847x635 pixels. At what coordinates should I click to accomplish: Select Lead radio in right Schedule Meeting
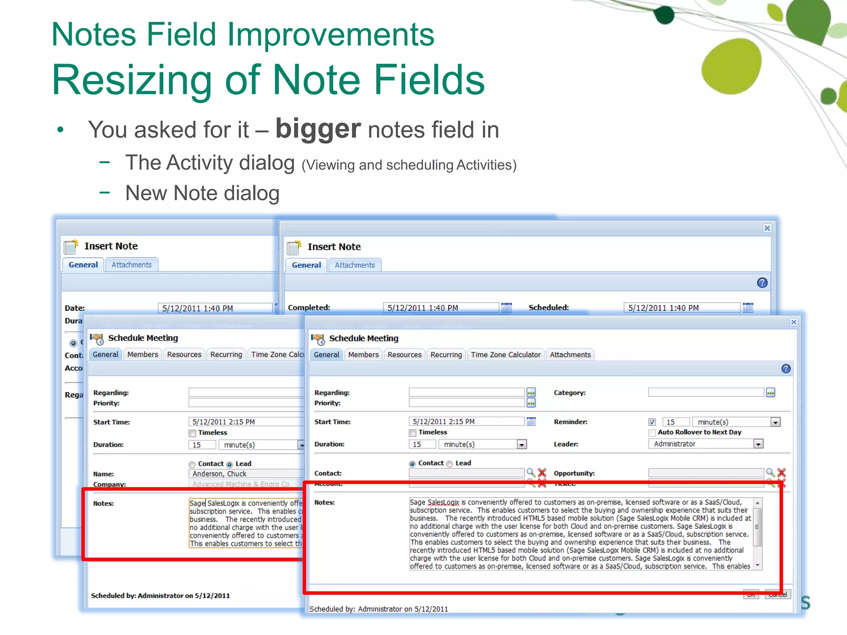click(x=450, y=464)
